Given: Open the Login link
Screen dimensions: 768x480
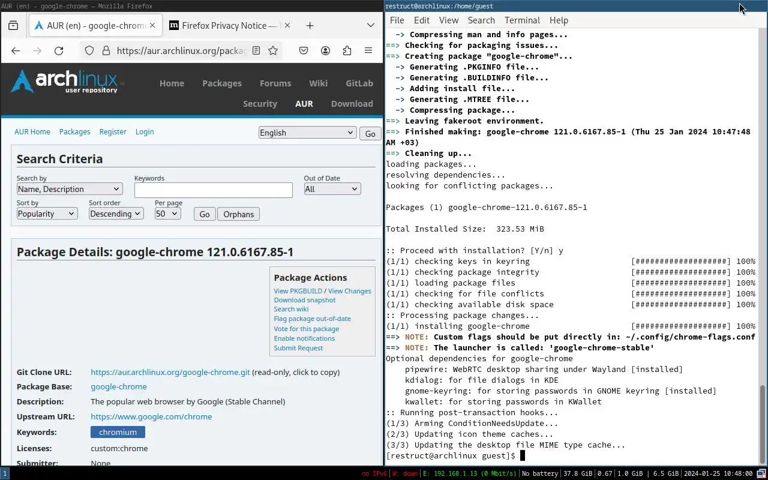Looking at the screenshot, I should coord(145,131).
